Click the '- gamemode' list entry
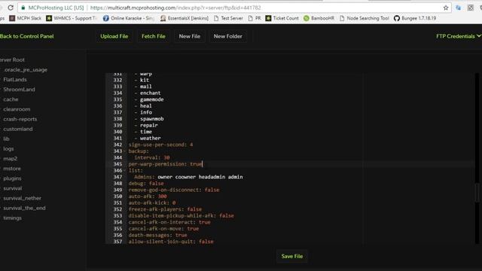The width and height of the screenshot is (482, 271). [x=149, y=99]
